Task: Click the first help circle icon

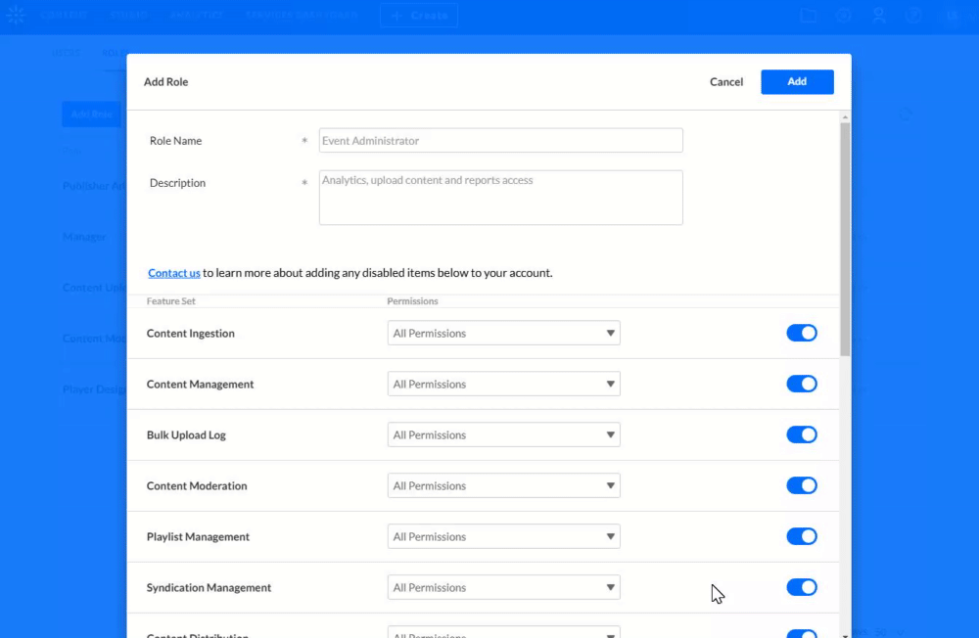Action: coord(844,14)
